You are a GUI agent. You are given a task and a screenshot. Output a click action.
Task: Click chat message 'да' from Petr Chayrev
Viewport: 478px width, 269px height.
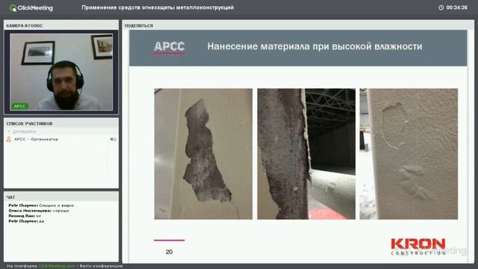[x=42, y=221]
